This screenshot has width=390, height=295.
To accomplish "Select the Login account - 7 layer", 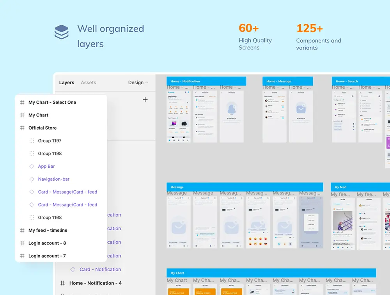I will tap(47, 256).
